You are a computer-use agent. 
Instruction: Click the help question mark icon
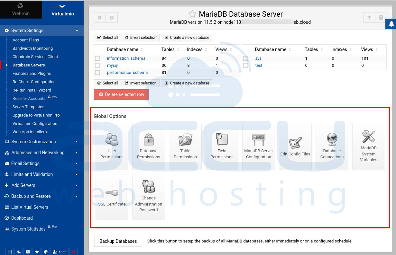click(112, 18)
